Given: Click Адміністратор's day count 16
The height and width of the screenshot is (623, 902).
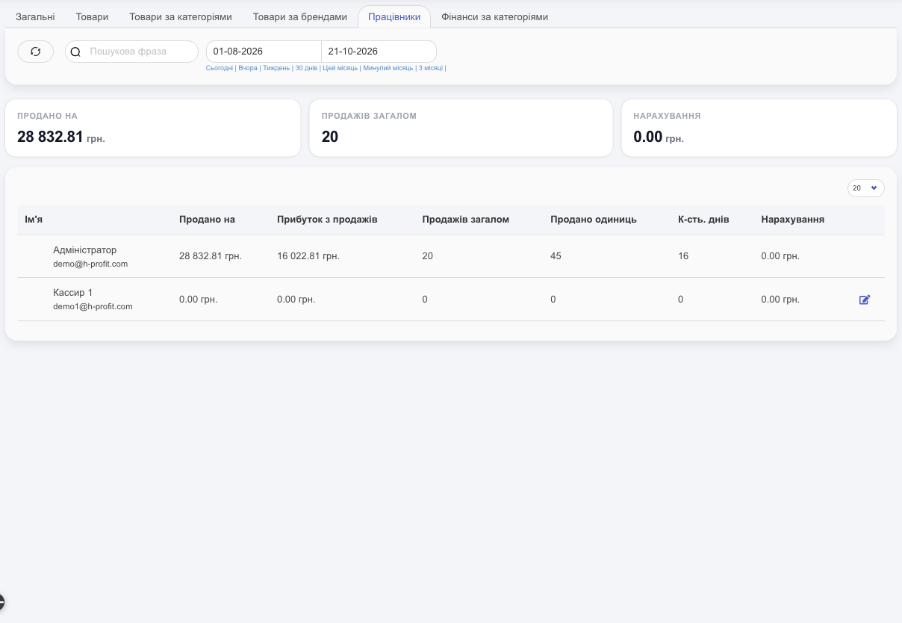Looking at the screenshot, I should click(x=683, y=256).
